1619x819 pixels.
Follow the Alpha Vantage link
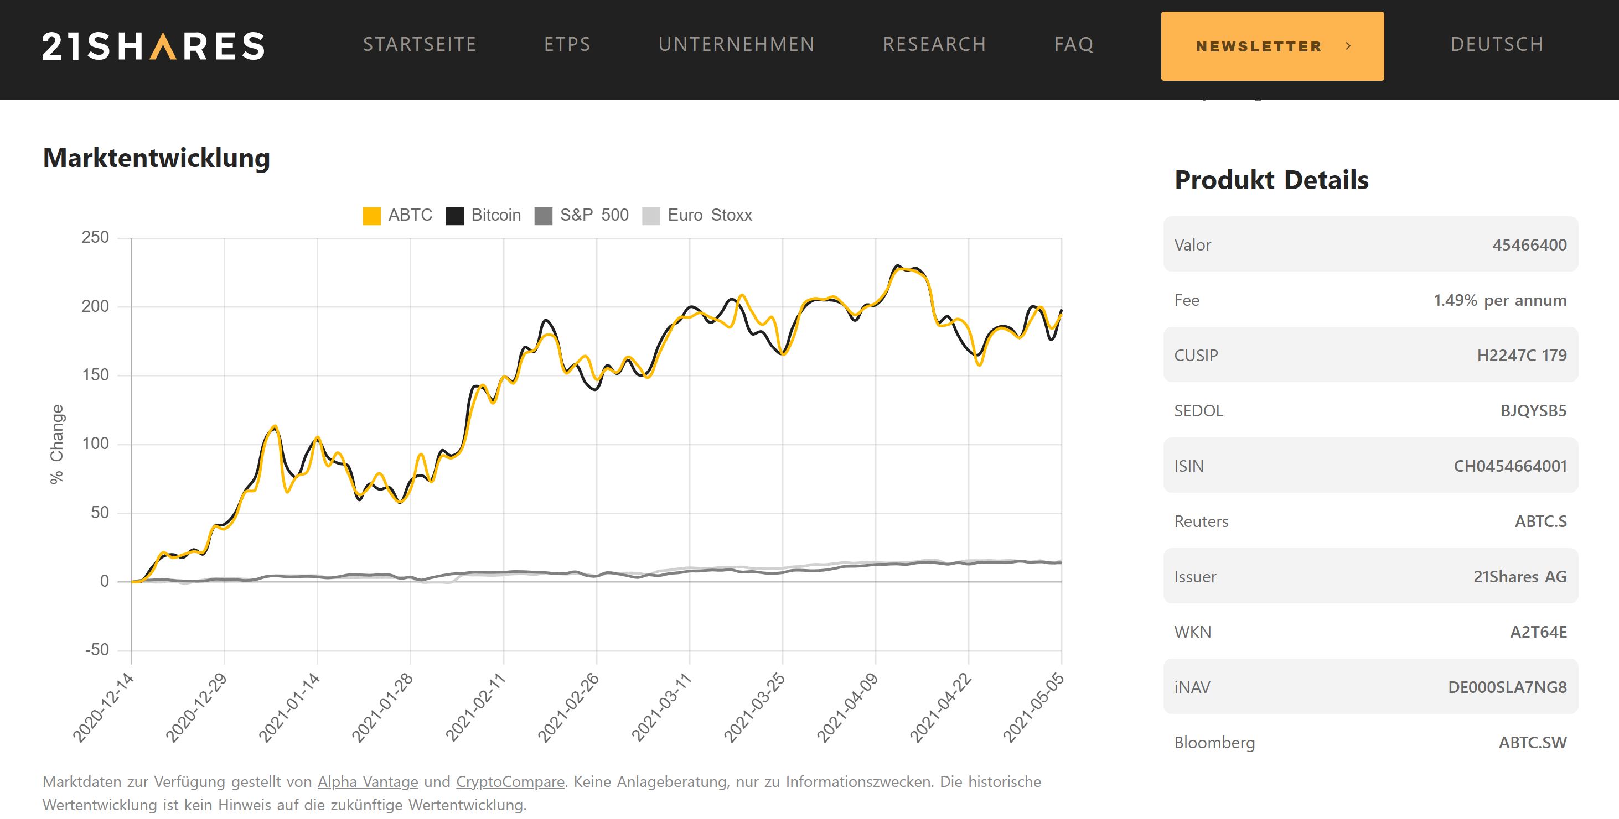click(x=368, y=781)
